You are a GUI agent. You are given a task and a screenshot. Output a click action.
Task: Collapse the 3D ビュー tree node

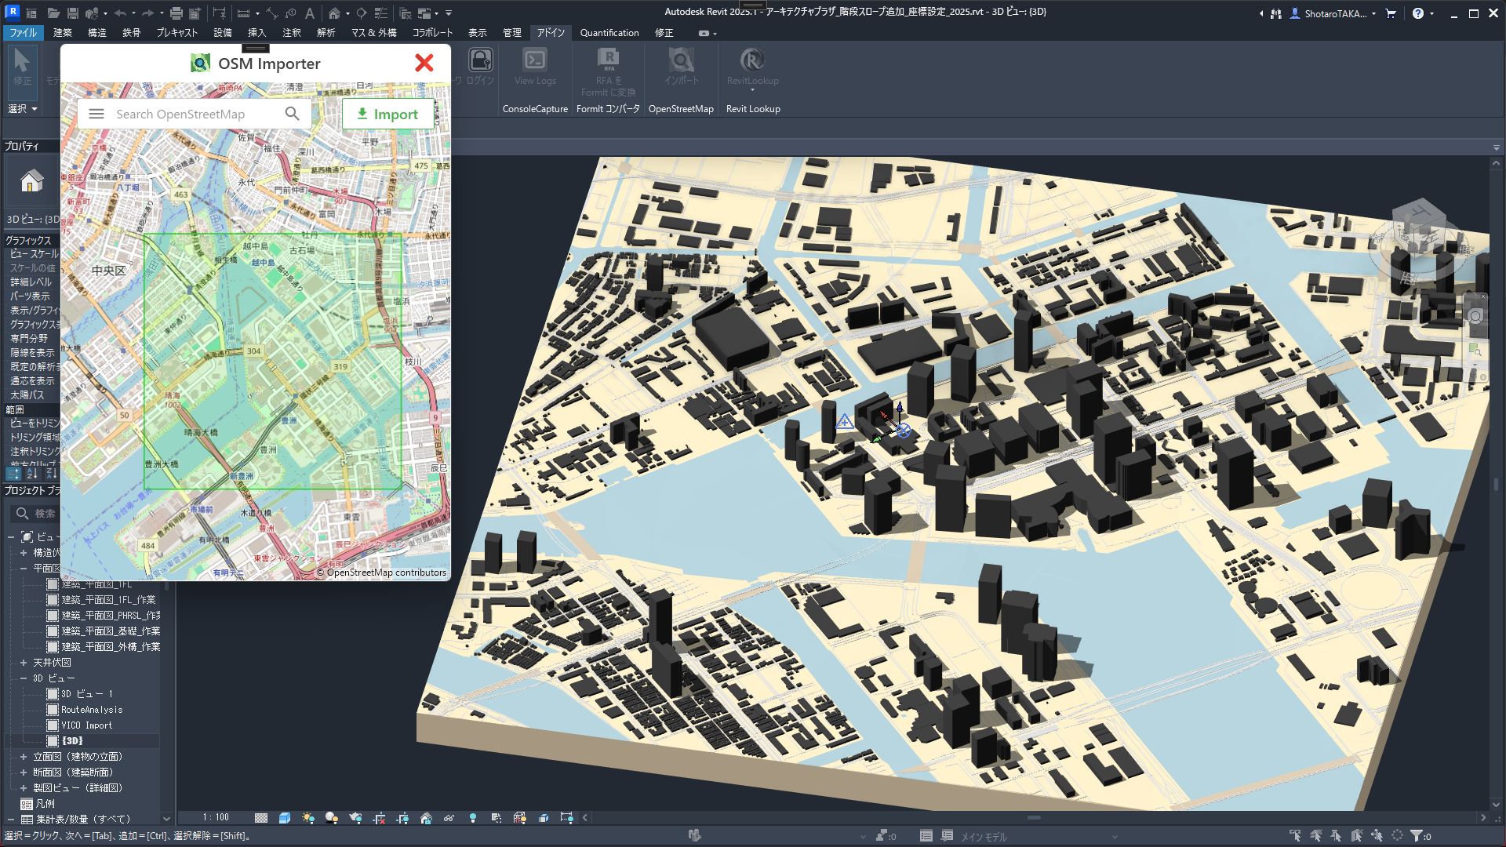24,678
